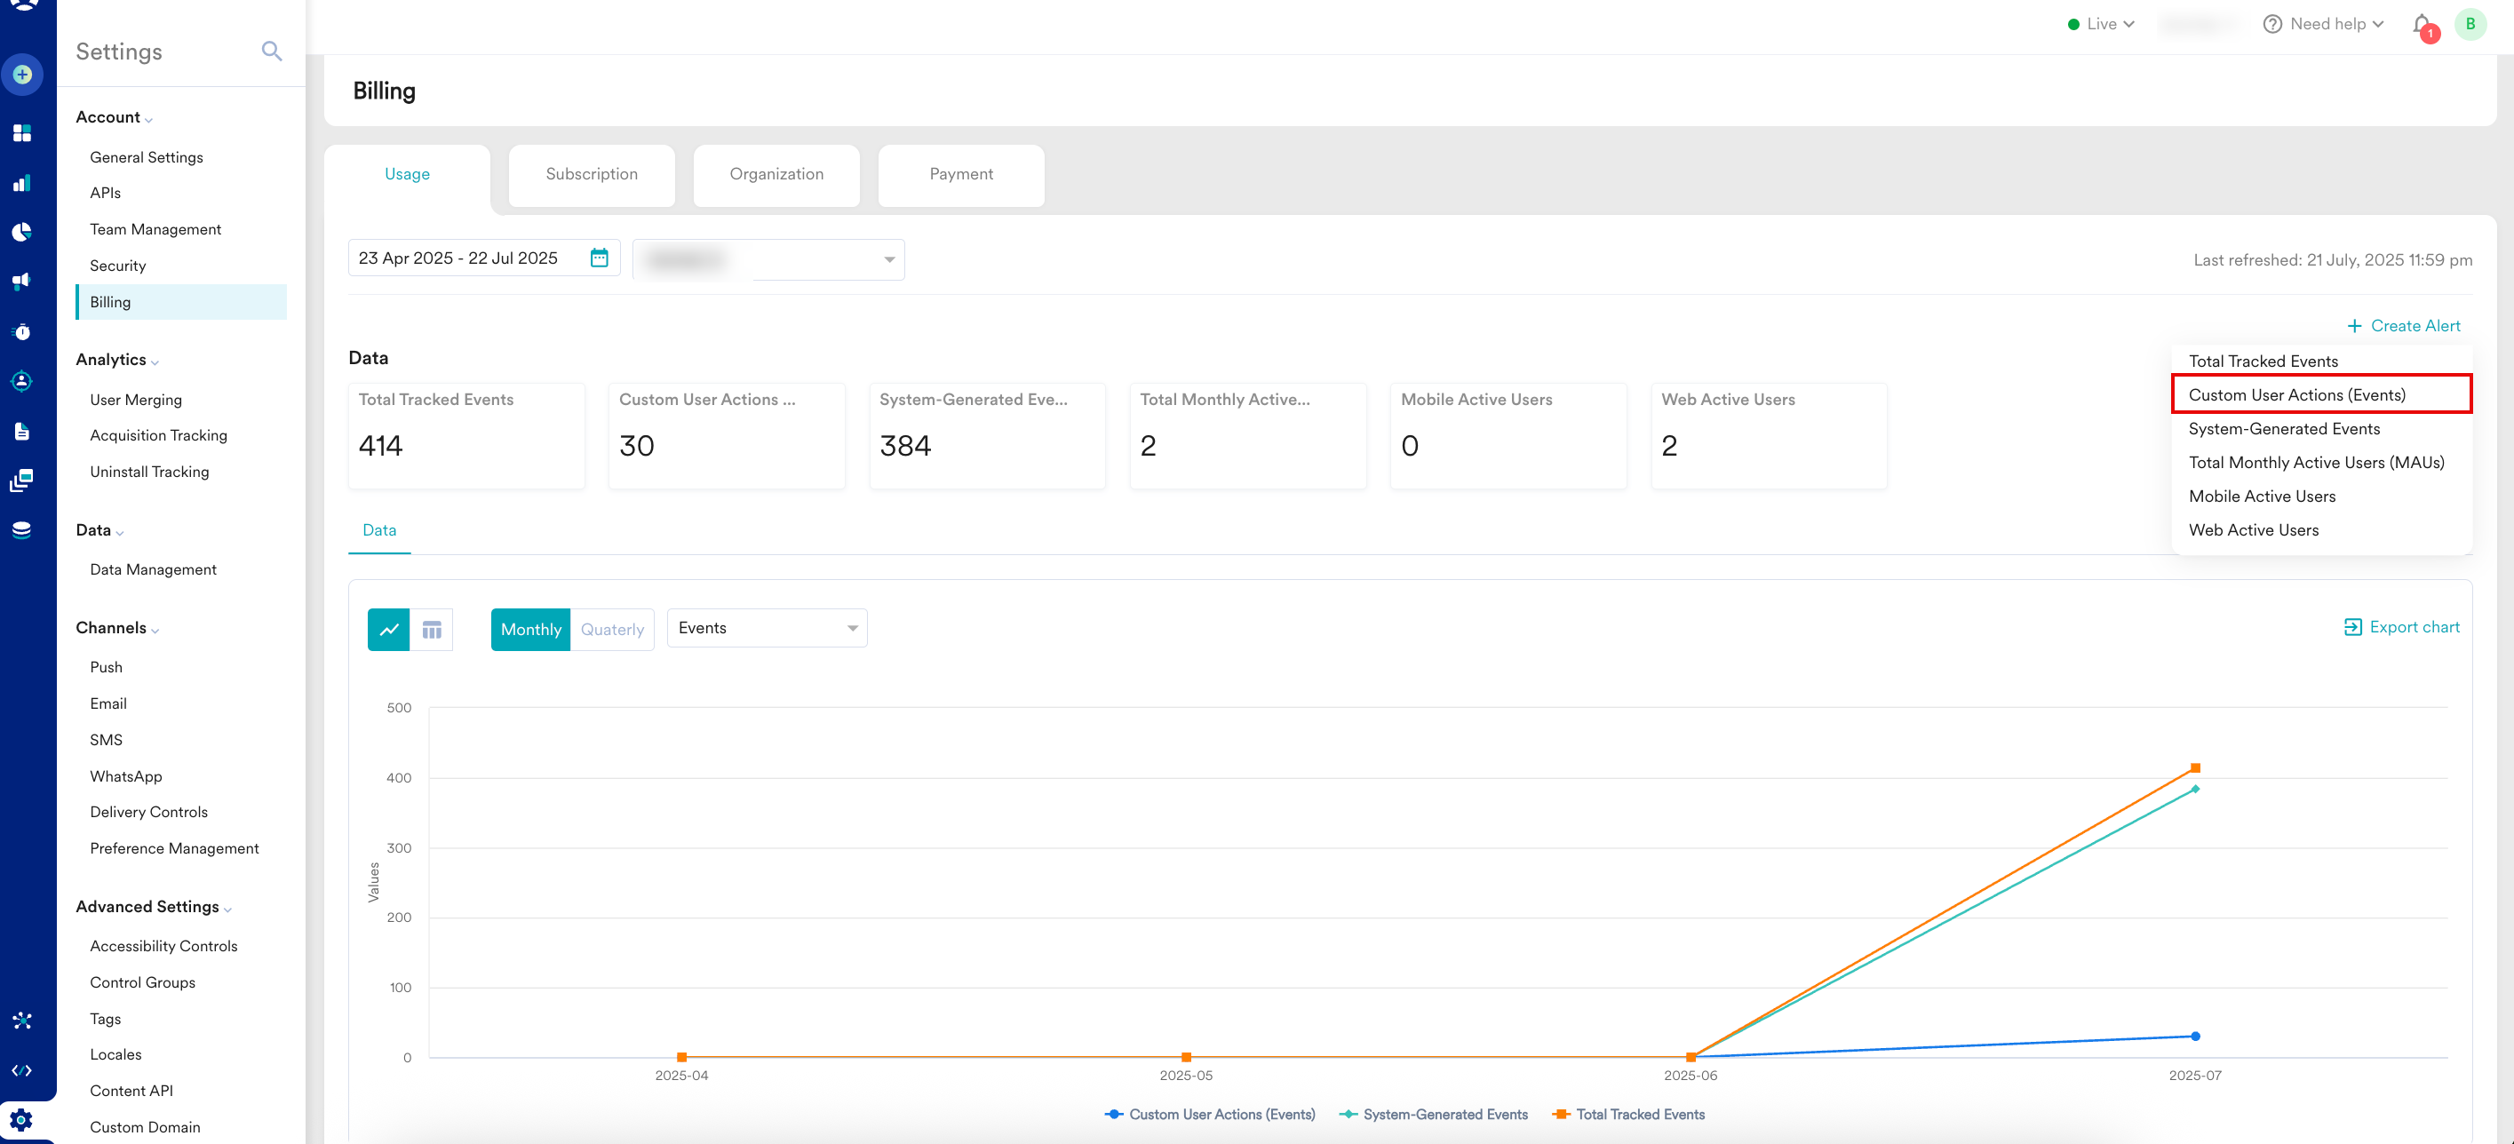
Task: Toggle Total Tracked Events legend series
Action: (x=1627, y=1114)
